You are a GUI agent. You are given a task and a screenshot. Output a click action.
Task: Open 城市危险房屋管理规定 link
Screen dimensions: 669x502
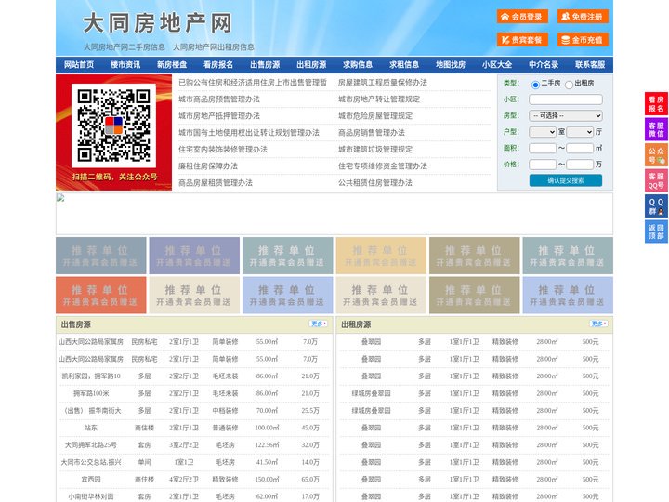coord(375,115)
